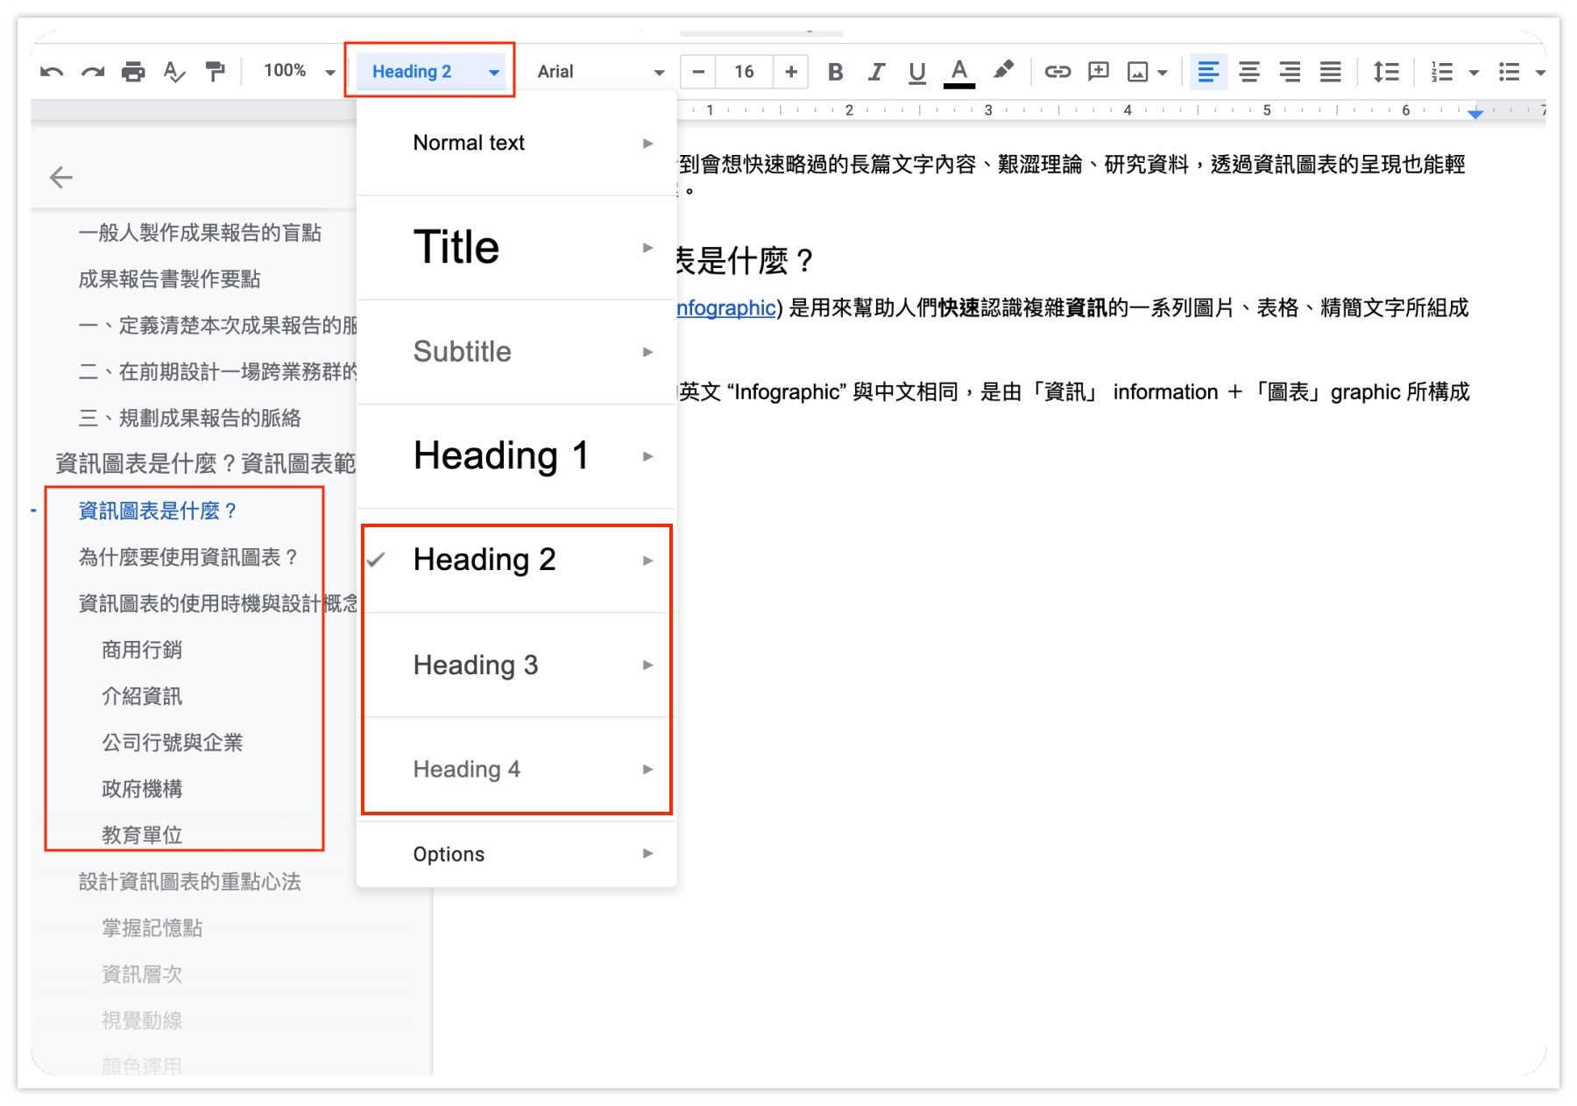Increase font size with the plus stepper
Viewport: 1577px width, 1106px height.
791,72
